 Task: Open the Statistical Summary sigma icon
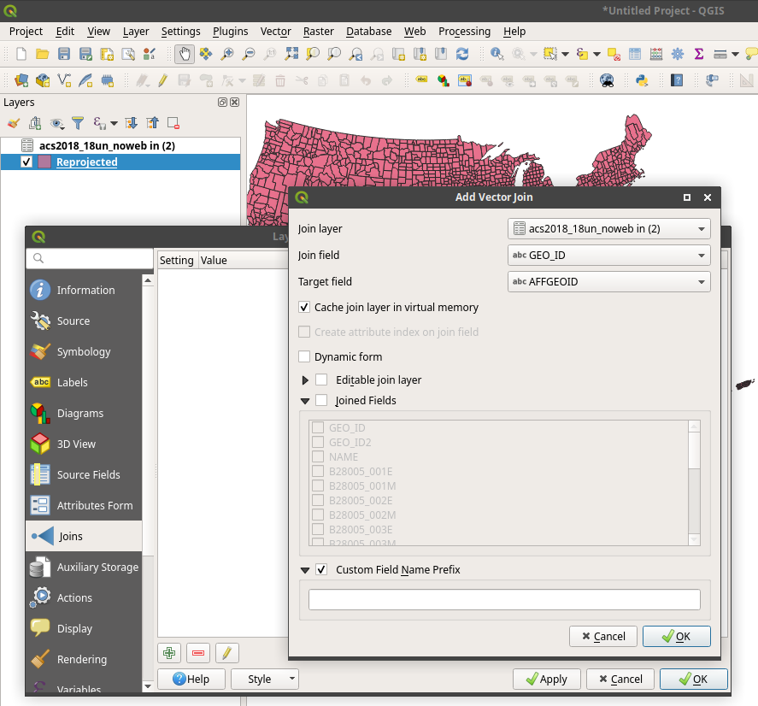click(x=697, y=53)
